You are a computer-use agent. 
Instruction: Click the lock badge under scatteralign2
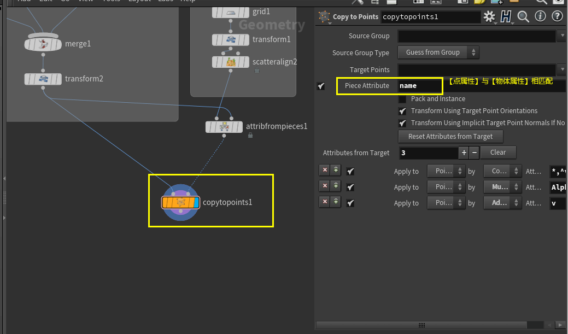coord(257,71)
